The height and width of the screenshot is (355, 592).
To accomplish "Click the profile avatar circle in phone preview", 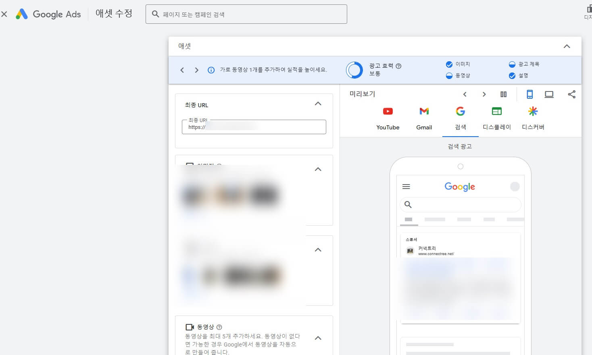I will tap(515, 187).
